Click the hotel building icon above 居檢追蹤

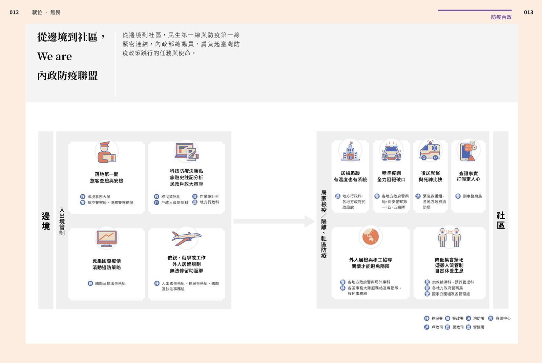(x=350, y=151)
